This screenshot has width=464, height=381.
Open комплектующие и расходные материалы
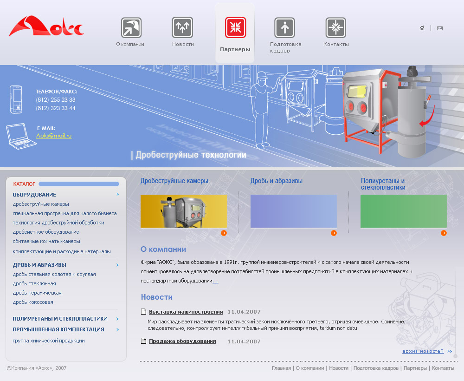[x=62, y=251]
